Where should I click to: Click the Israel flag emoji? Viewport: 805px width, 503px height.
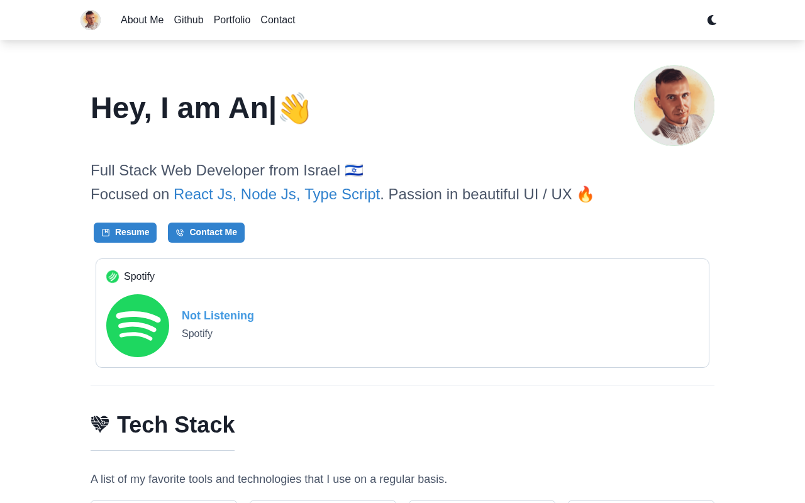[354, 170]
